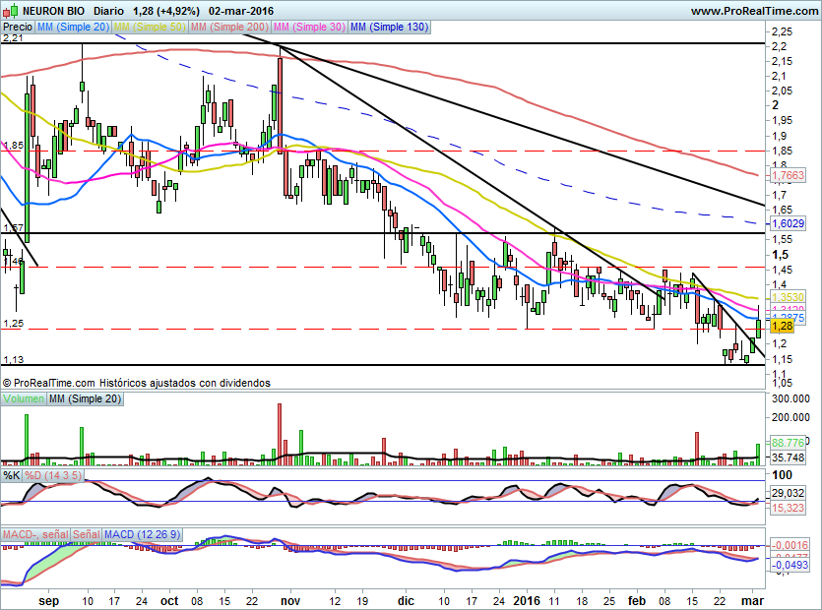This screenshot has height=610, width=822.
Task: Open the %D (14 3 5) label
Action: coord(53,475)
